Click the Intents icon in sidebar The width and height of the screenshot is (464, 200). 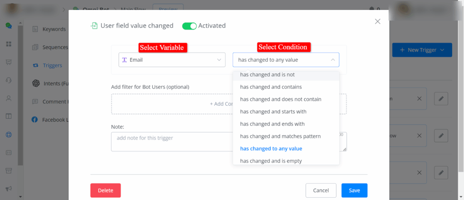click(35, 83)
